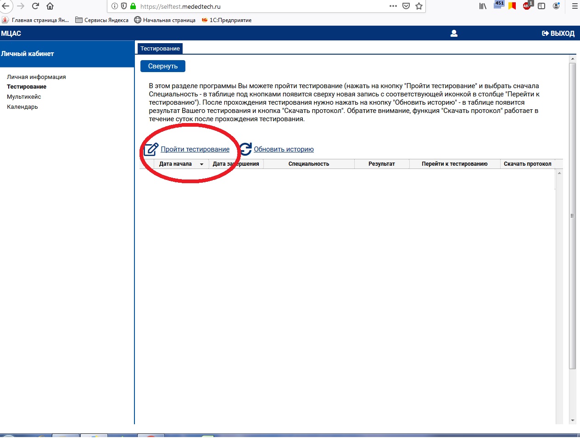Select Личная информация in the sidebar

point(36,77)
